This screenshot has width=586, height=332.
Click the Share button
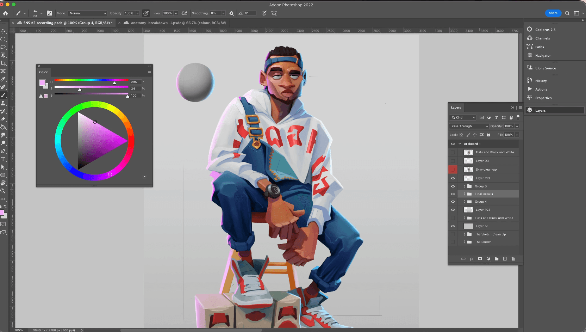[x=553, y=13]
